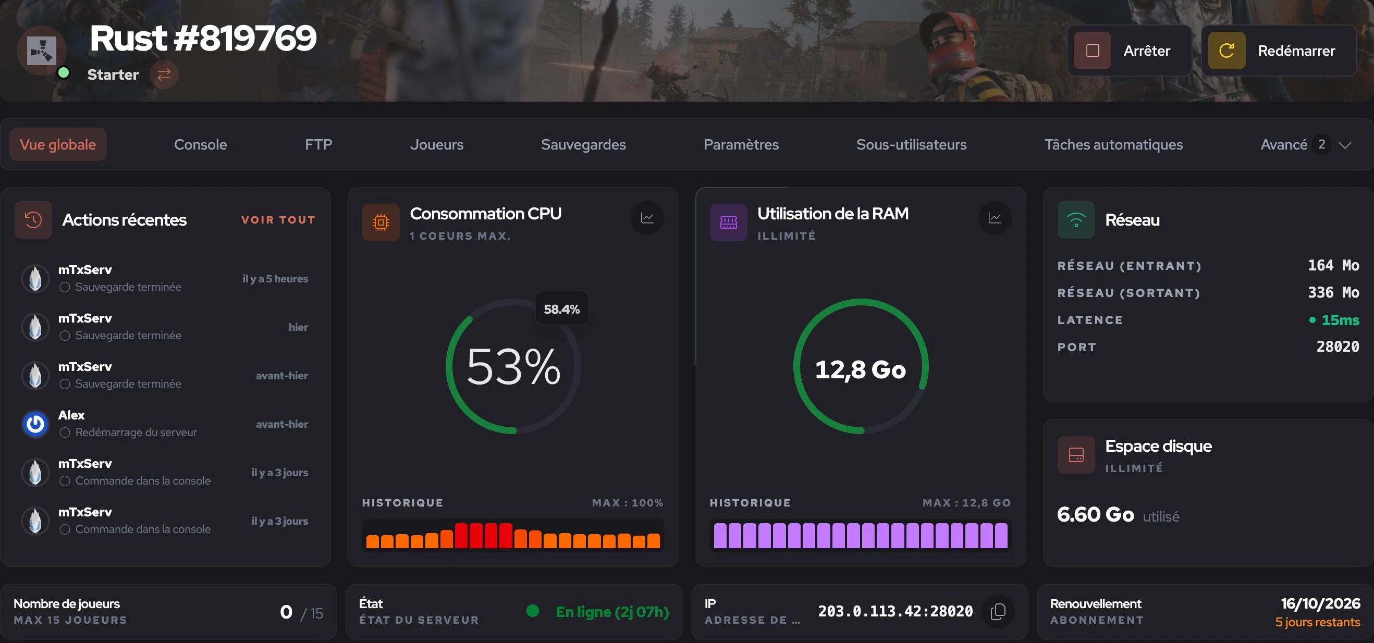Click the Redémarrer button label
The width and height of the screenshot is (1374, 643).
point(1297,51)
